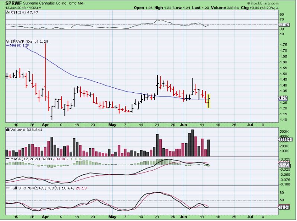Viewport: 297px width, 221px height.
Task: Click the RSI(14) indicator icon
Action: click(x=8, y=13)
